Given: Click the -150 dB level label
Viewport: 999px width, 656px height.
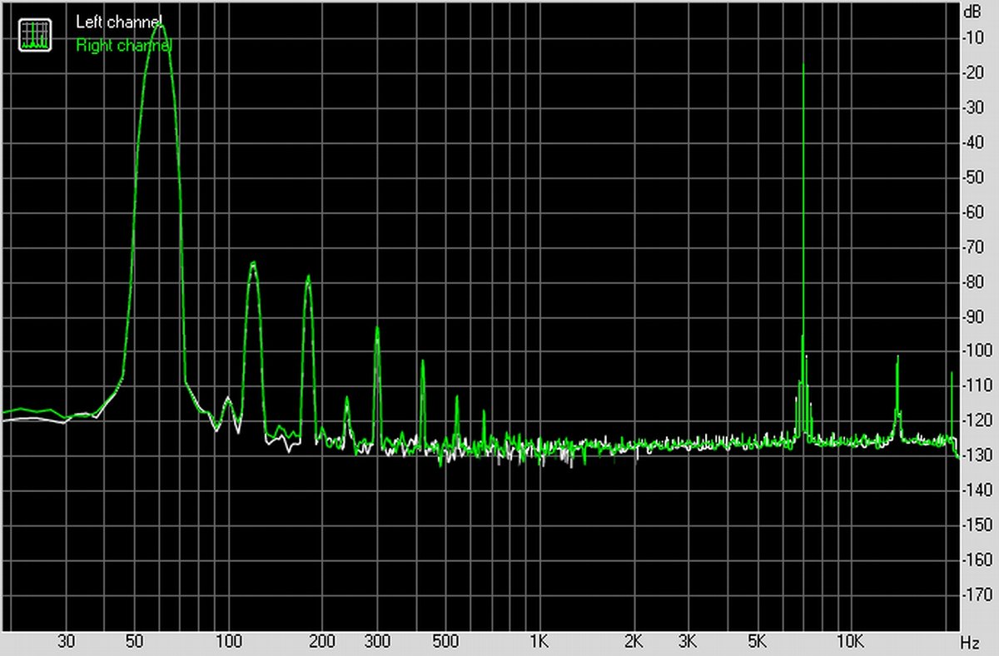Looking at the screenshot, I should [977, 526].
